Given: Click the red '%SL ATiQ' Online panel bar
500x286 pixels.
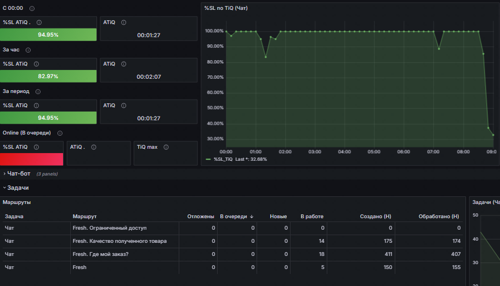Looking at the screenshot, I should [32, 159].
